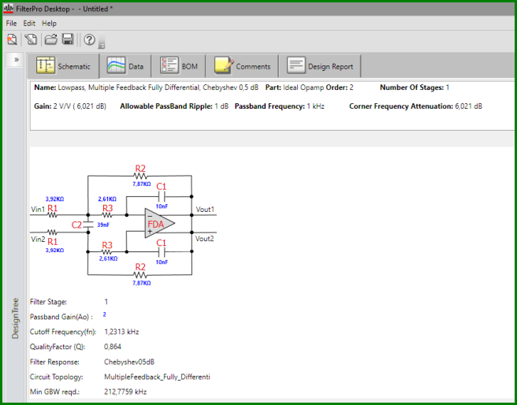
Task: Click the Passband Frequency 1 kHz text
Action: point(280,106)
